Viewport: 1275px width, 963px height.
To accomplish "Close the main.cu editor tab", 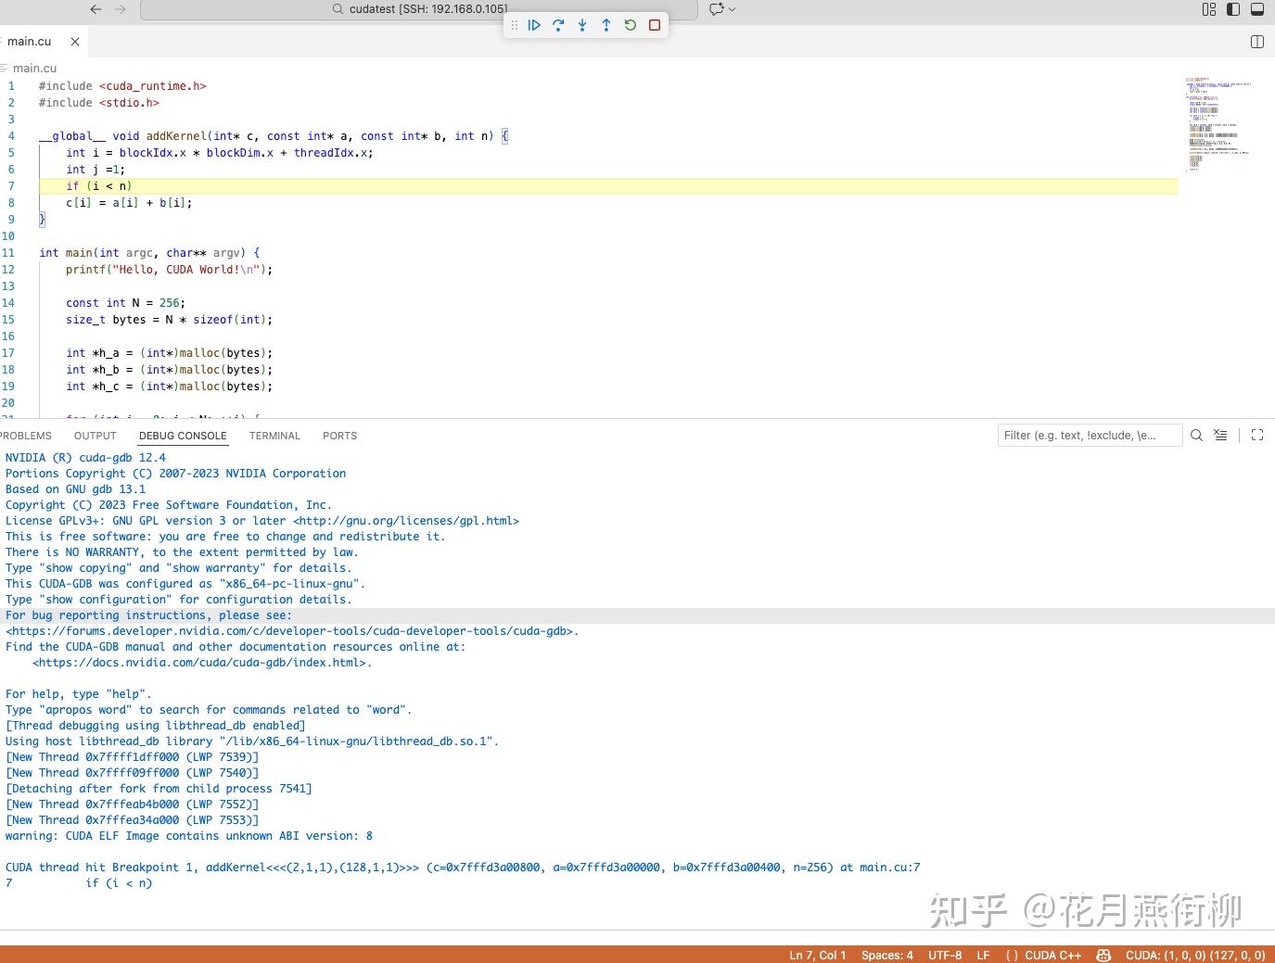I will click(x=75, y=42).
